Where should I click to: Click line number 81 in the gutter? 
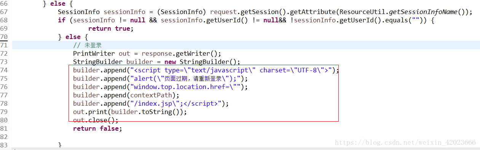(x=4, y=128)
